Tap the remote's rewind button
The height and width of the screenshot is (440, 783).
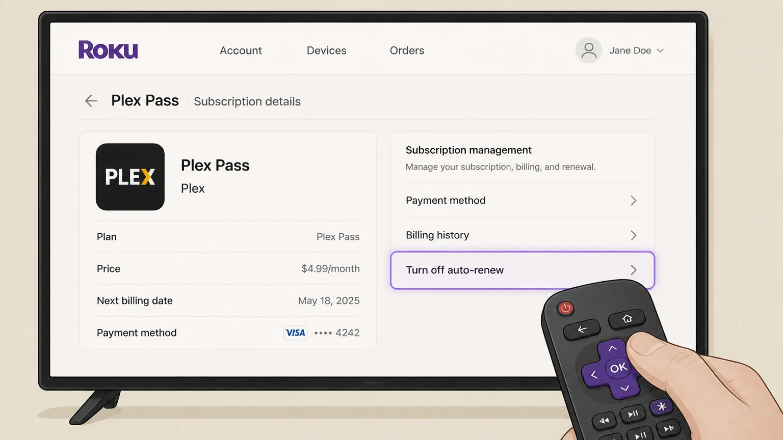click(x=604, y=421)
